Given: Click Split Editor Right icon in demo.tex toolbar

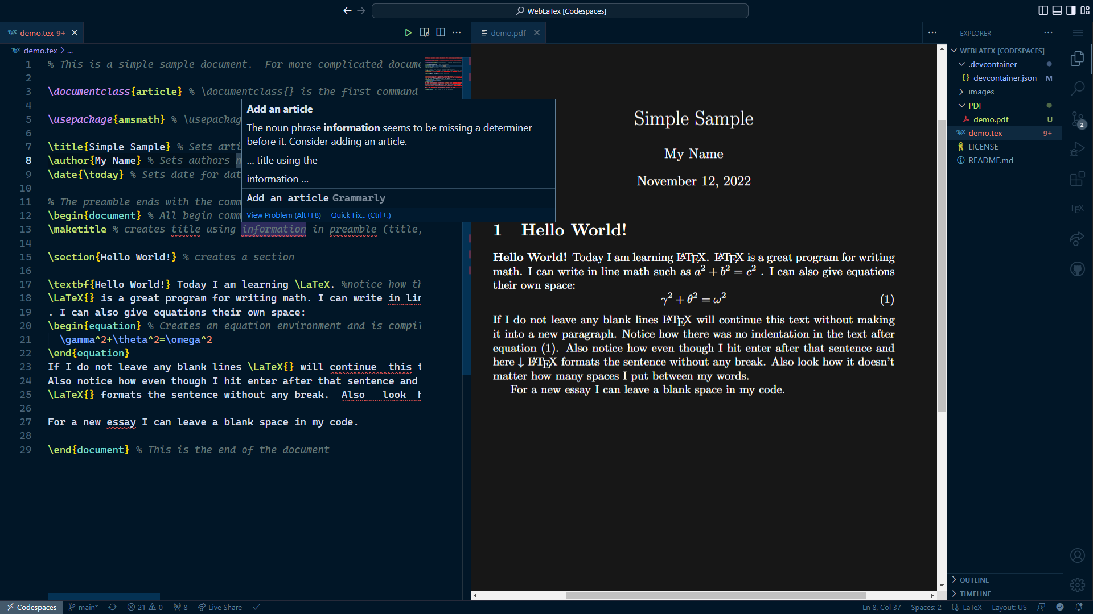Looking at the screenshot, I should point(441,33).
